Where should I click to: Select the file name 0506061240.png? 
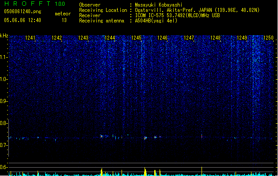[23, 11]
